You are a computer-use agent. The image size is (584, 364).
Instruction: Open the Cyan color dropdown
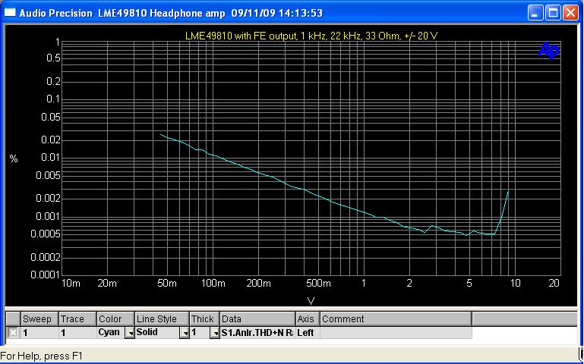130,333
